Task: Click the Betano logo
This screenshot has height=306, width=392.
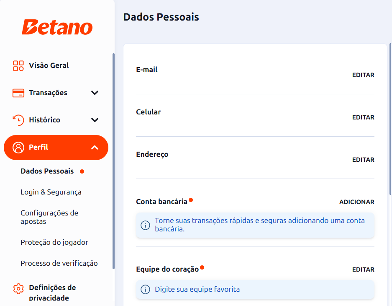Action: (x=57, y=27)
